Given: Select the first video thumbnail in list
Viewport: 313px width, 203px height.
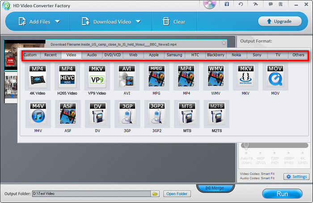Looking at the screenshot, I should 11,55.
